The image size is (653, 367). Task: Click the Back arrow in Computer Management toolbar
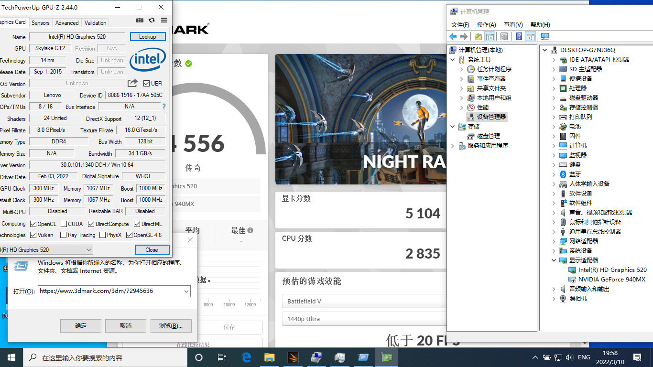coord(453,36)
